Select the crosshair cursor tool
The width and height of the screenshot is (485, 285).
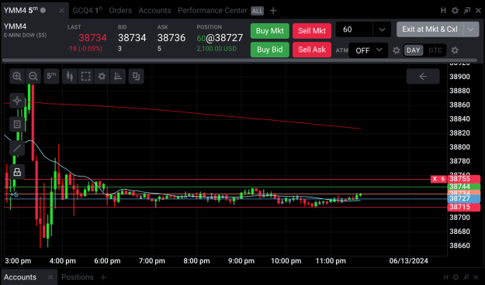17,101
